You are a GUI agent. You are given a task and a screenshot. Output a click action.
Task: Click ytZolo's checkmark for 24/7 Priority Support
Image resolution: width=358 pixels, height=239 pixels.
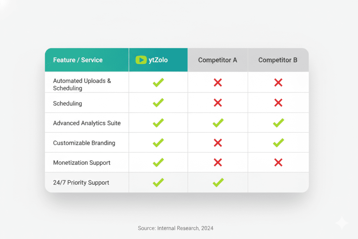point(158,182)
